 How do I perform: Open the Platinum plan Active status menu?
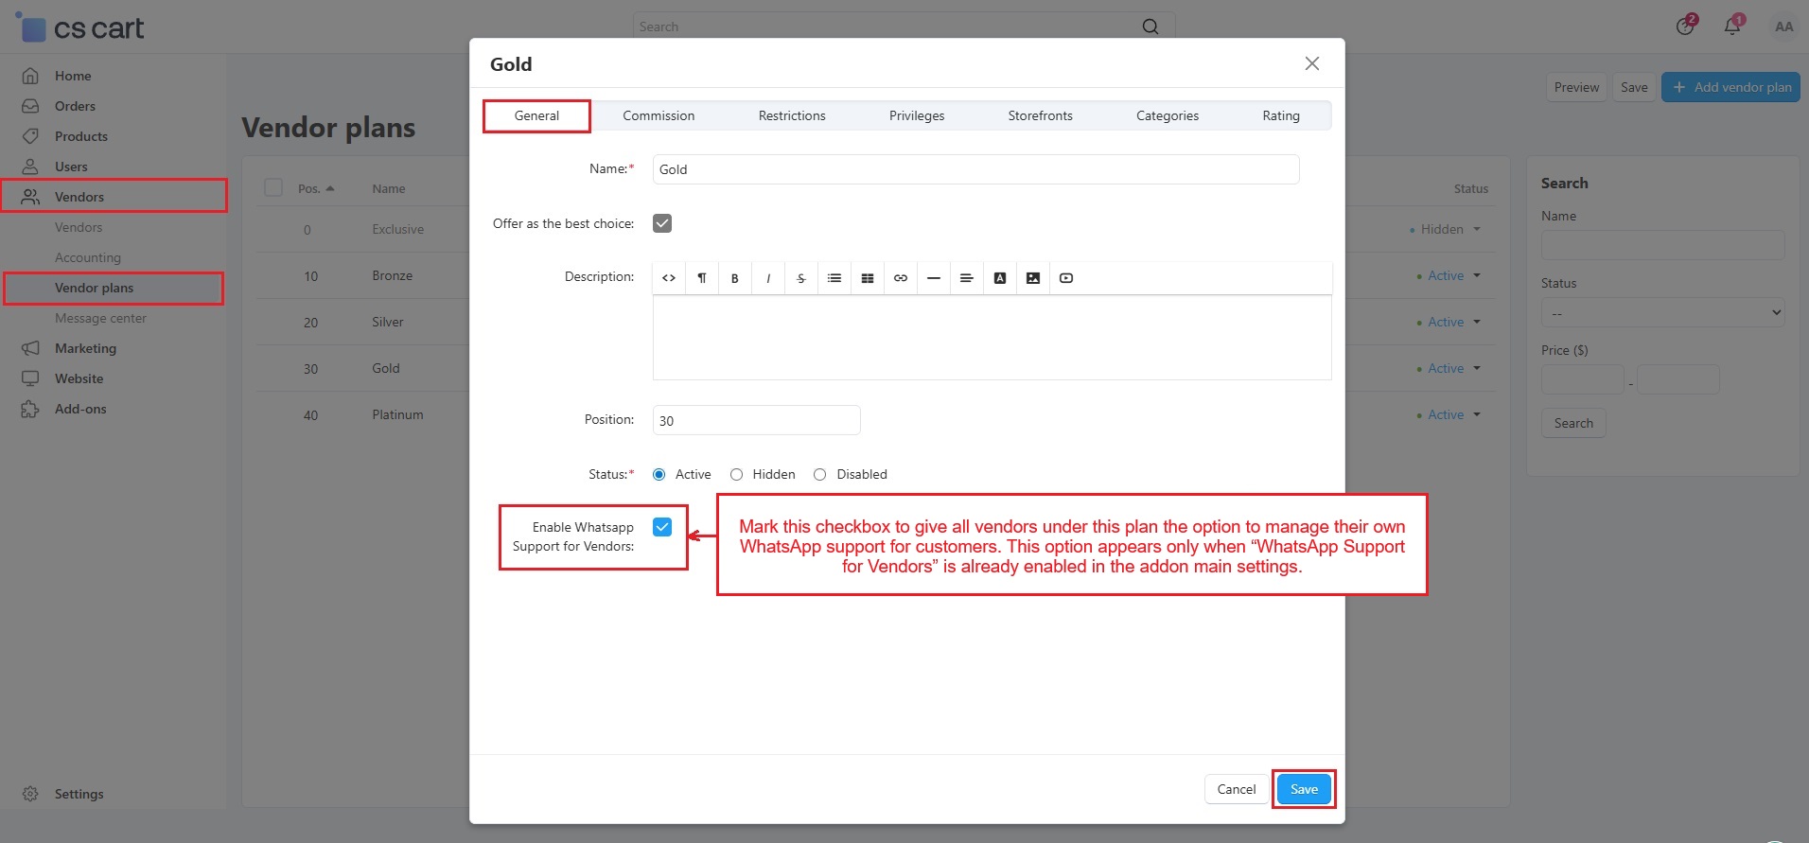(1449, 415)
